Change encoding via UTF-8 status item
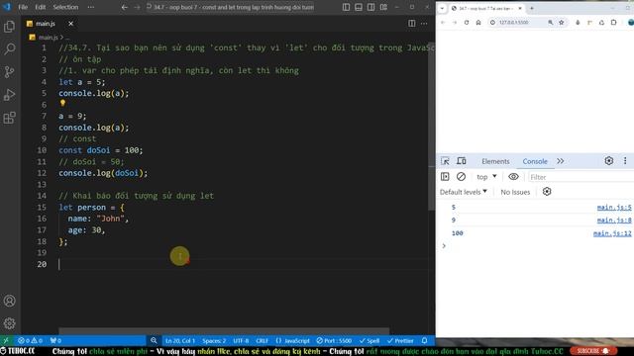Viewport: 634px width, 356px height. pos(241,340)
